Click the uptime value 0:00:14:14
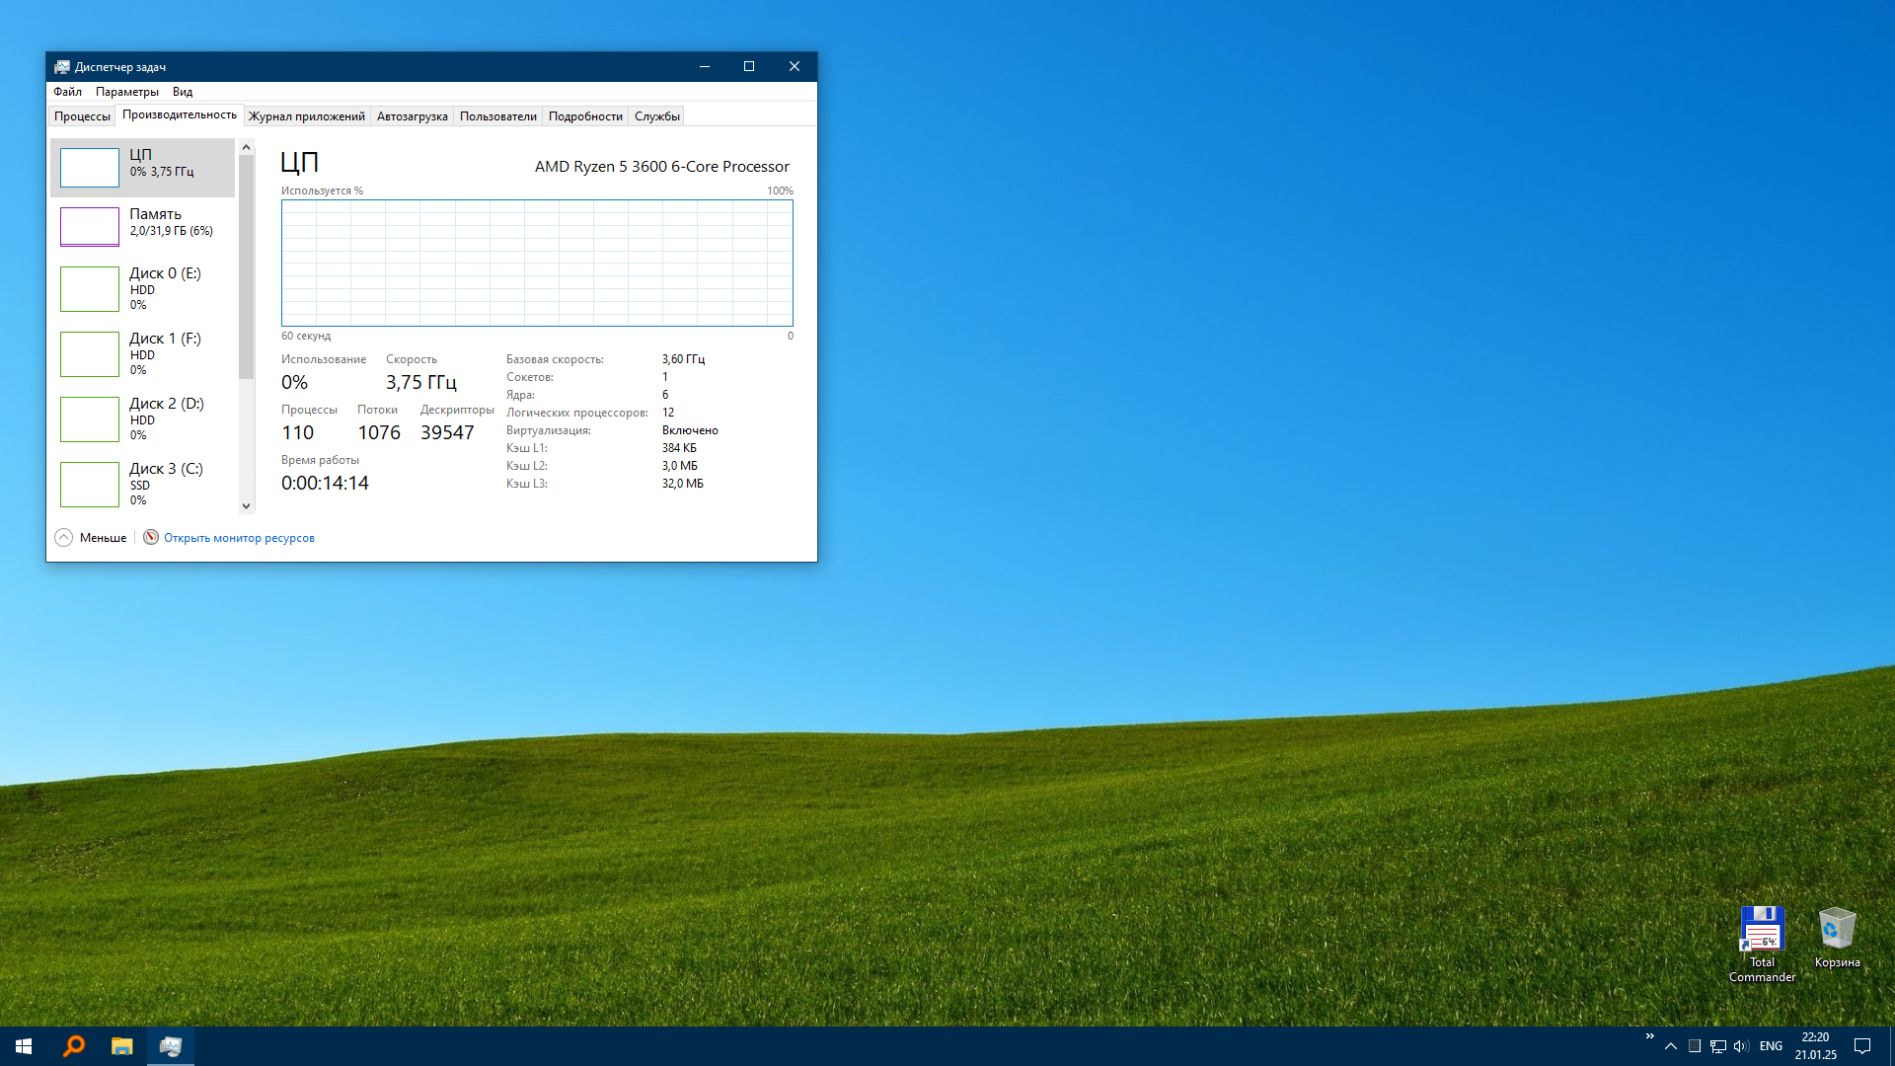Image resolution: width=1895 pixels, height=1066 pixels. tap(325, 484)
